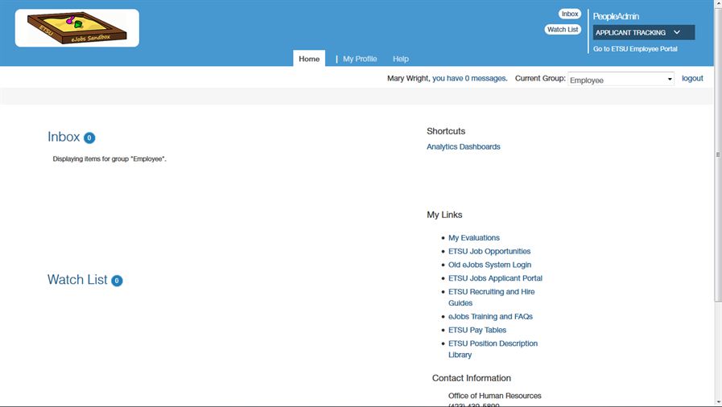The height and width of the screenshot is (407, 722).
Task: Expand the Applicant Tracking module dropdown
Action: (643, 33)
